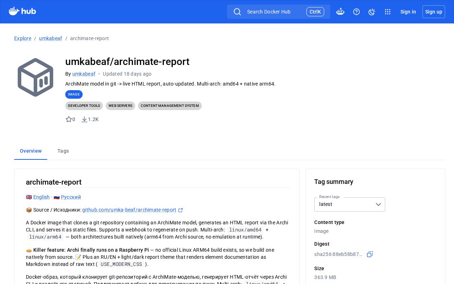The image size is (454, 284).
Task: Click the Sign up button
Action: [434, 12]
